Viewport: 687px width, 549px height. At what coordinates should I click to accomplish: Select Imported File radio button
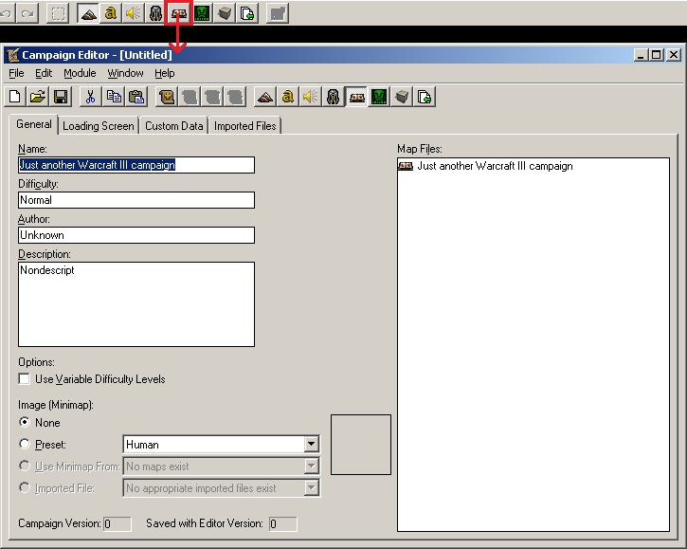pos(25,487)
